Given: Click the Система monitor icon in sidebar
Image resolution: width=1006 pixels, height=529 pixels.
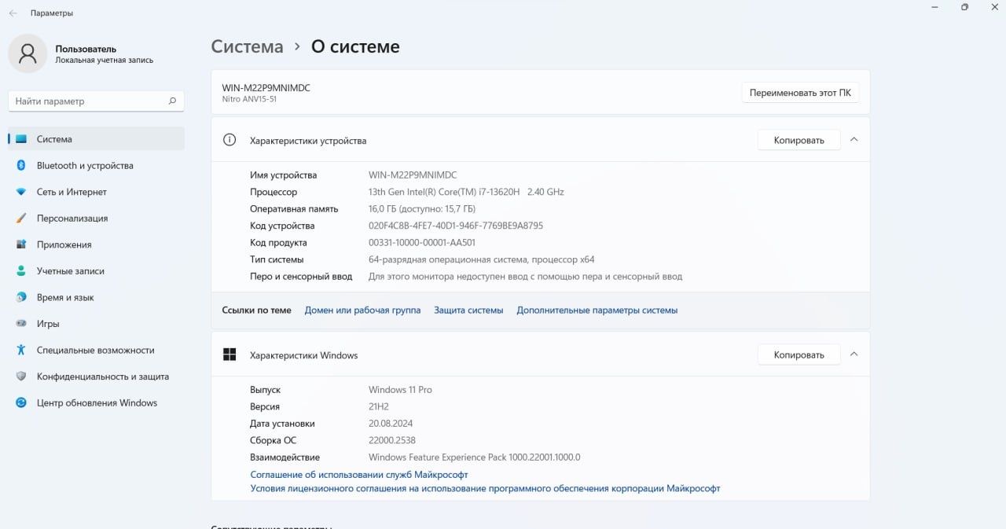Looking at the screenshot, I should click(x=21, y=139).
